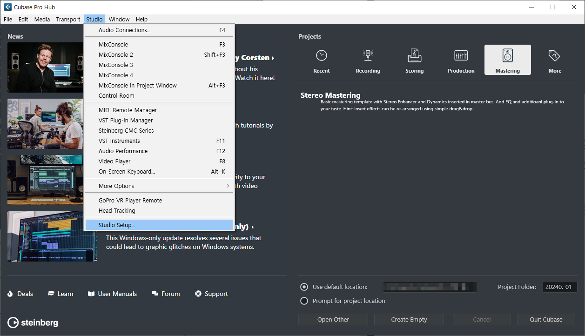Click the Stereo Mastering template title

[330, 95]
